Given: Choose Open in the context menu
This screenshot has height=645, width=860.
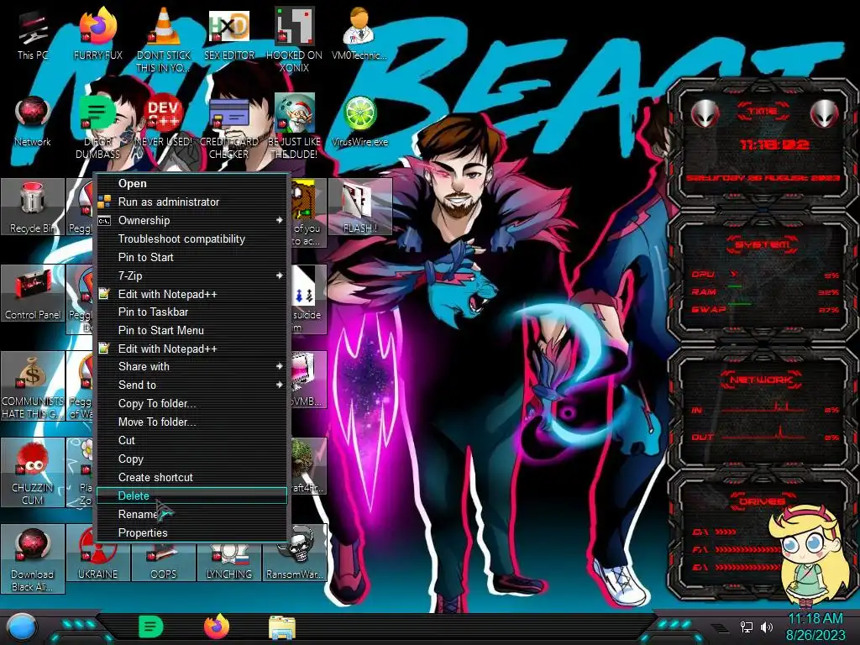Looking at the screenshot, I should 192,183.
